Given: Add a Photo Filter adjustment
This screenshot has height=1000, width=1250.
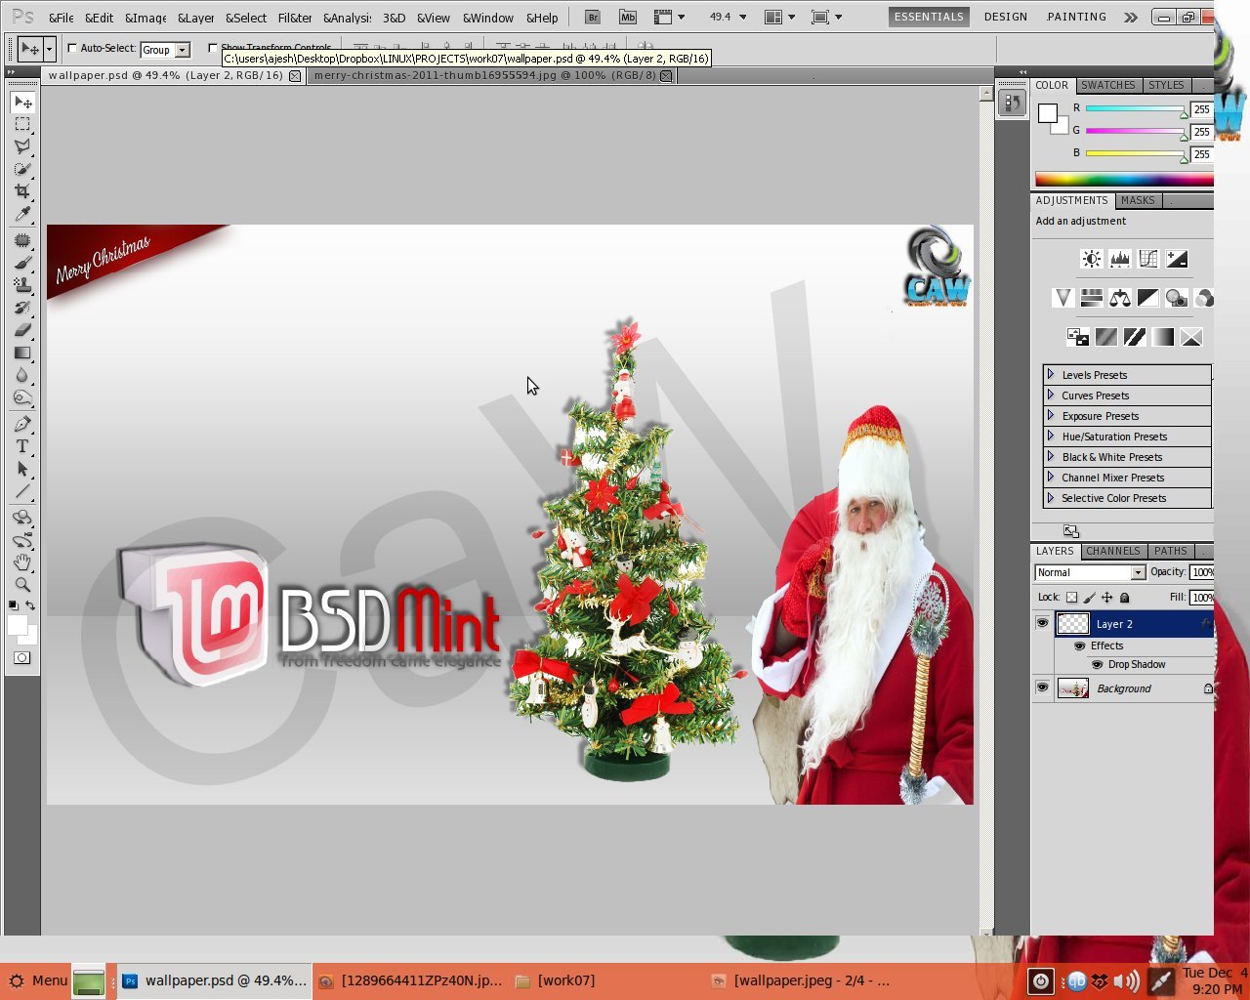Looking at the screenshot, I should click(x=1177, y=298).
